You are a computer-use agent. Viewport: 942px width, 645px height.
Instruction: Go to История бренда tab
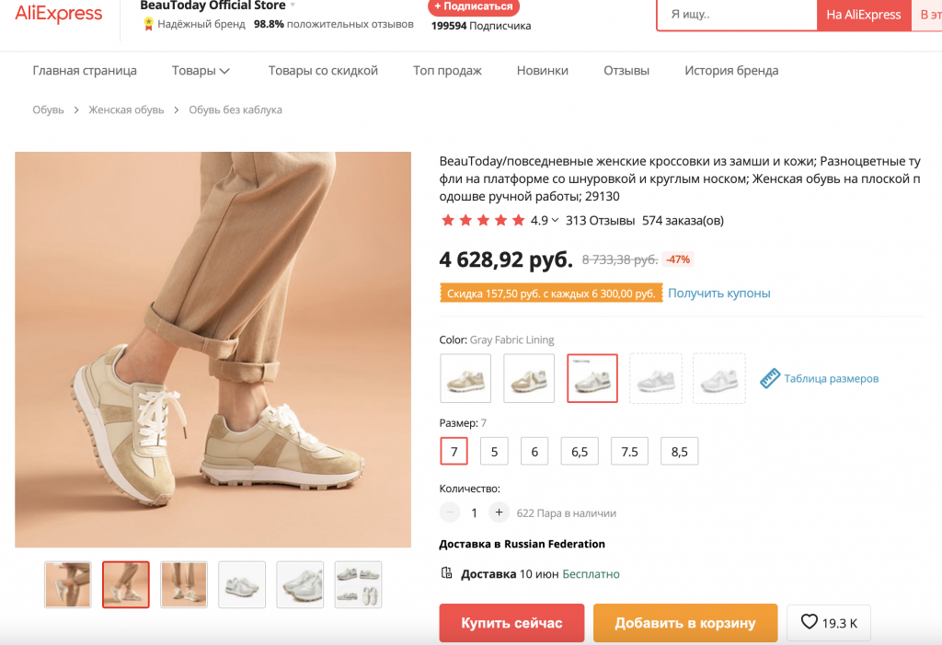[731, 71]
